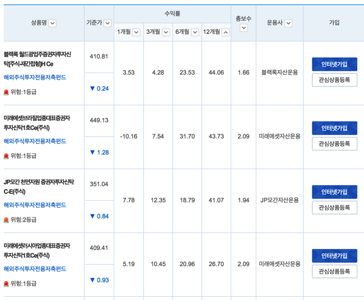Sort by 상품명 dropdown arrow
Screen dimensions: 364x300
coord(52,23)
